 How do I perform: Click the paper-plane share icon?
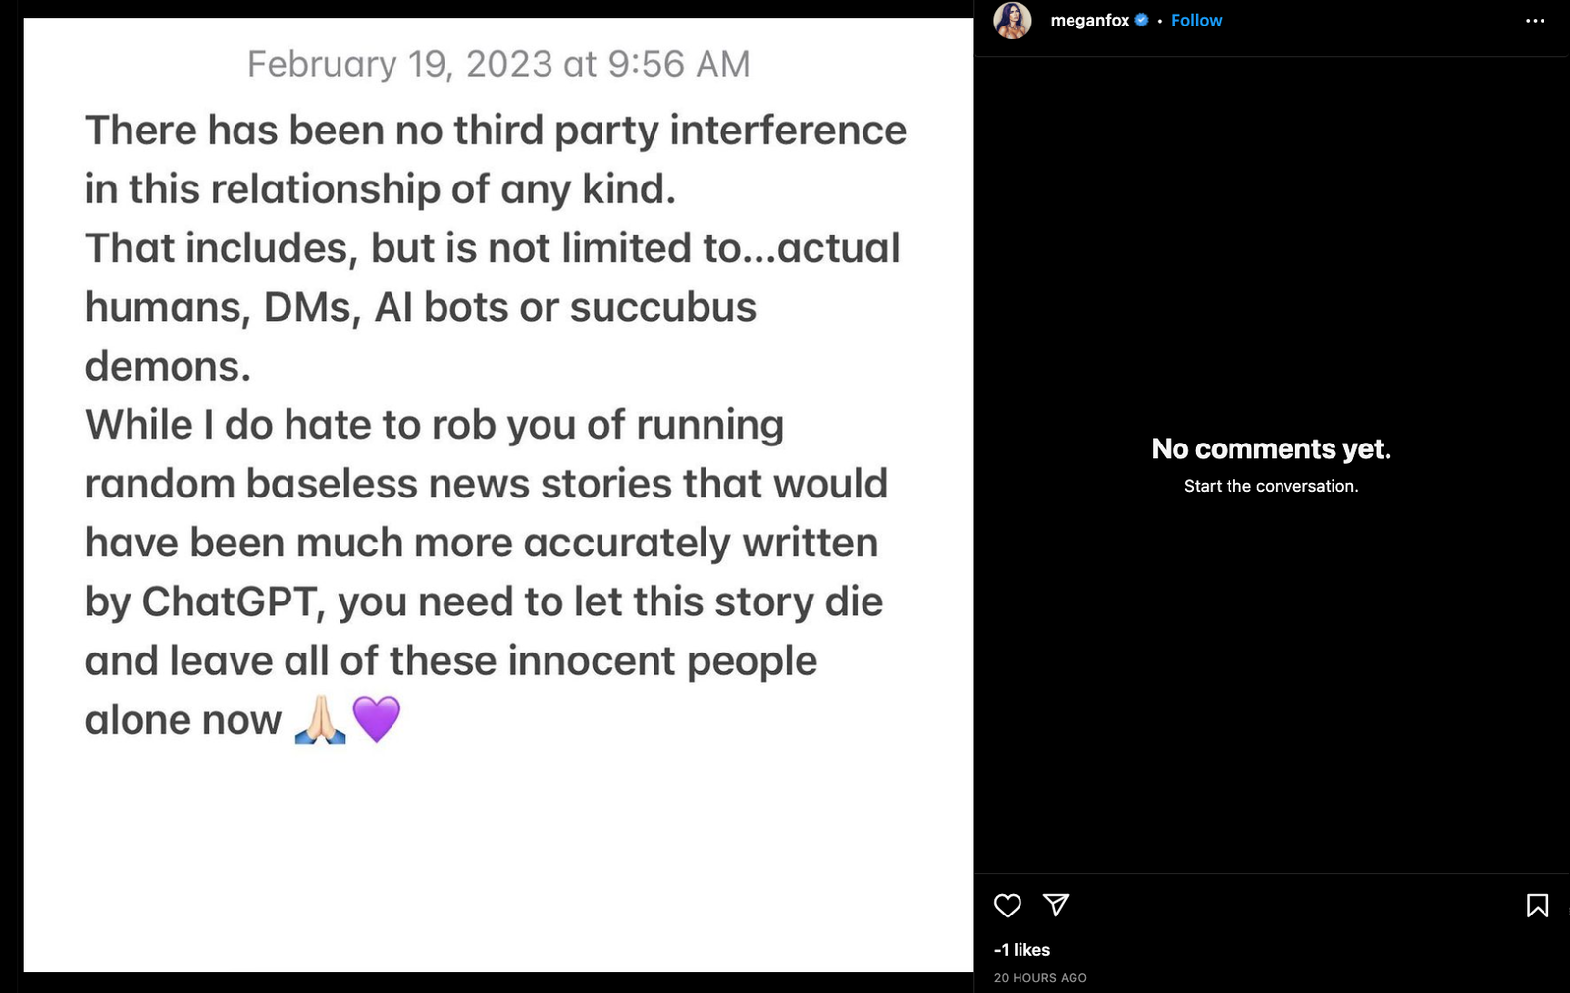[x=1056, y=905]
